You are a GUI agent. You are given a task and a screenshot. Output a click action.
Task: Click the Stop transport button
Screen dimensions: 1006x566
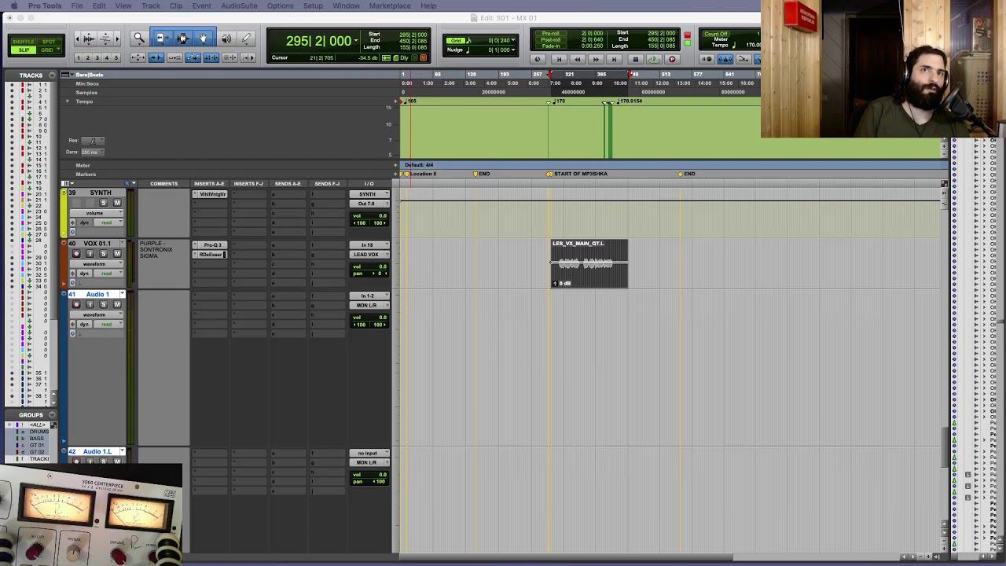point(635,59)
